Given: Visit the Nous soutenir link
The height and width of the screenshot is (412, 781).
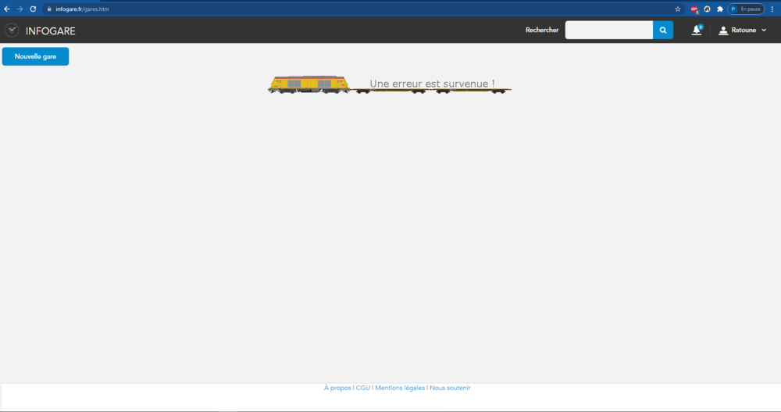Looking at the screenshot, I should [450, 388].
